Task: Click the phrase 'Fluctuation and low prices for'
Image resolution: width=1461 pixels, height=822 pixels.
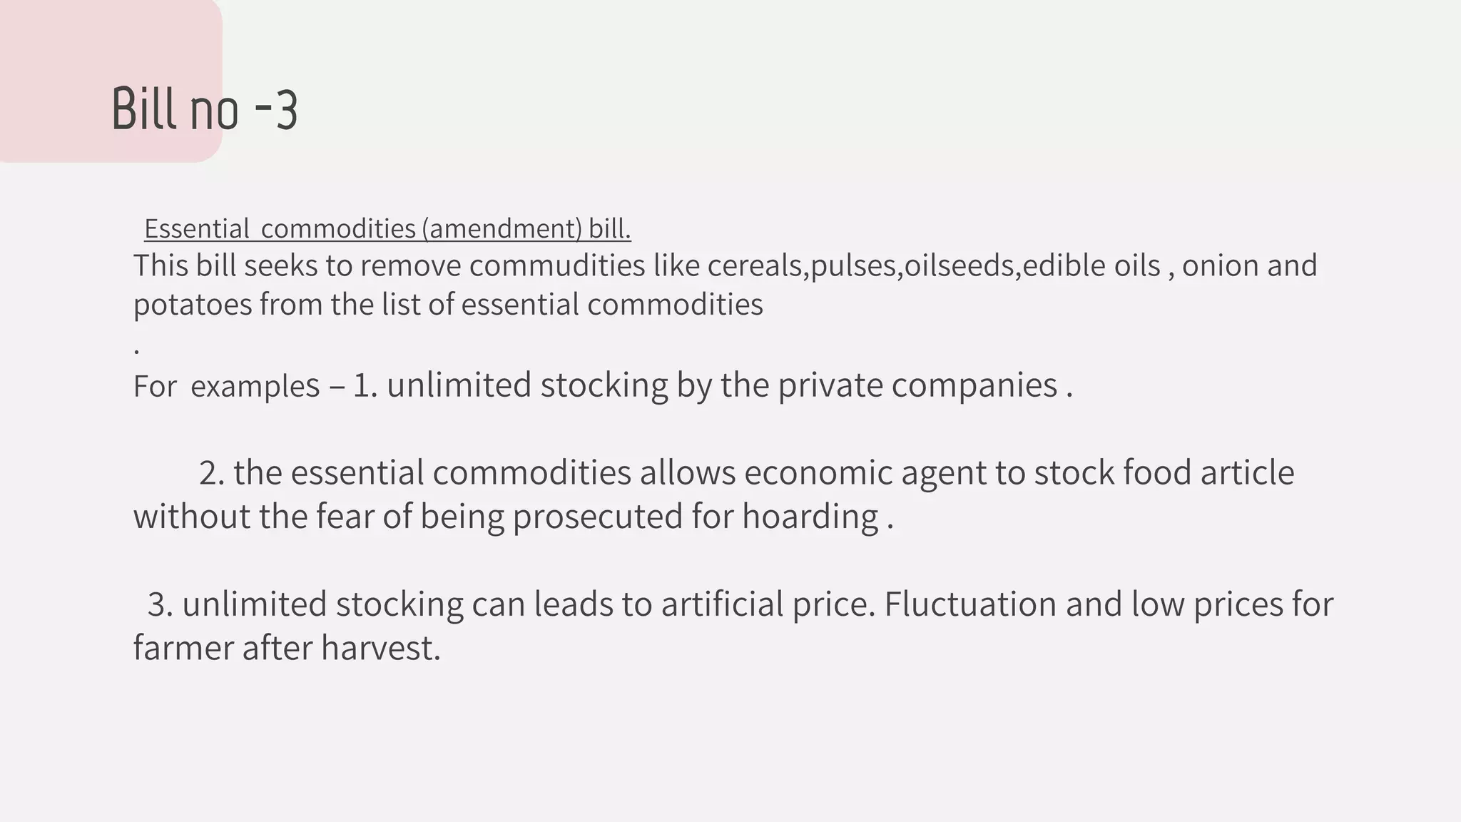Action: click(x=1109, y=604)
